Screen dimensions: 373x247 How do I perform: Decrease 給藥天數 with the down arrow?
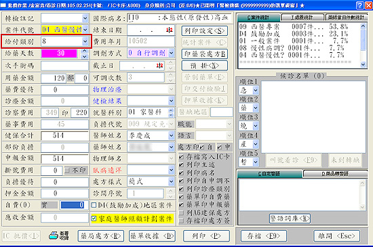tap(85, 56)
